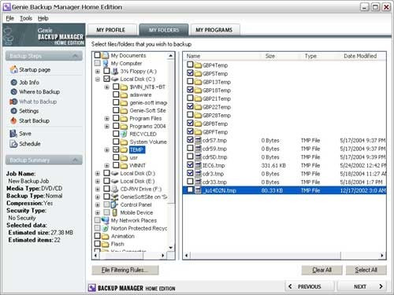Open the File menu
The height and width of the screenshot is (295, 394).
pyautogui.click(x=10, y=18)
